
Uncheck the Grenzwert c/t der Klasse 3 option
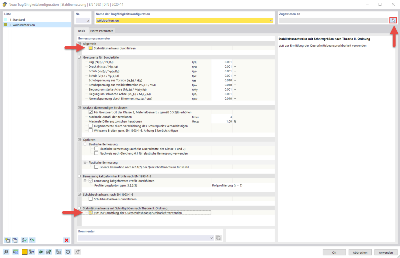[91, 112]
